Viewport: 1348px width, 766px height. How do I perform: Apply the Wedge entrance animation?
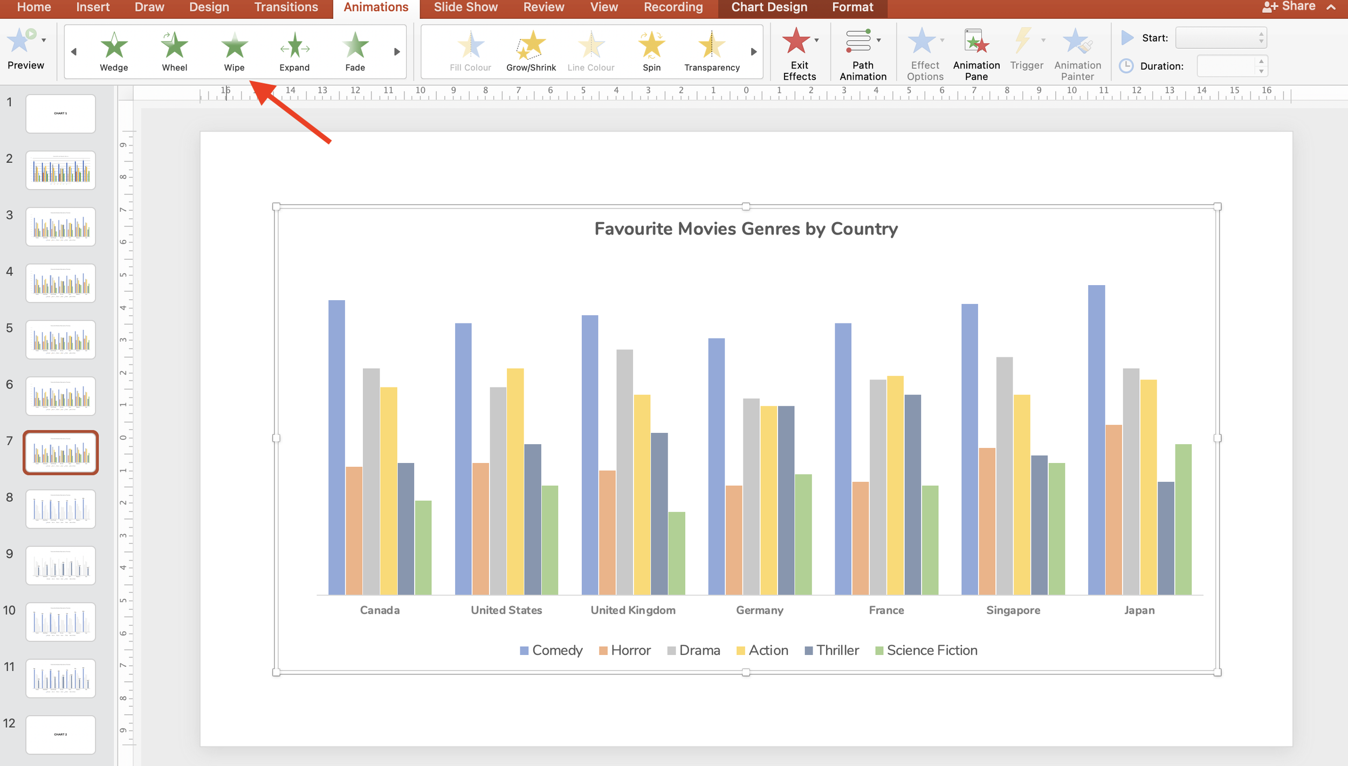[114, 51]
